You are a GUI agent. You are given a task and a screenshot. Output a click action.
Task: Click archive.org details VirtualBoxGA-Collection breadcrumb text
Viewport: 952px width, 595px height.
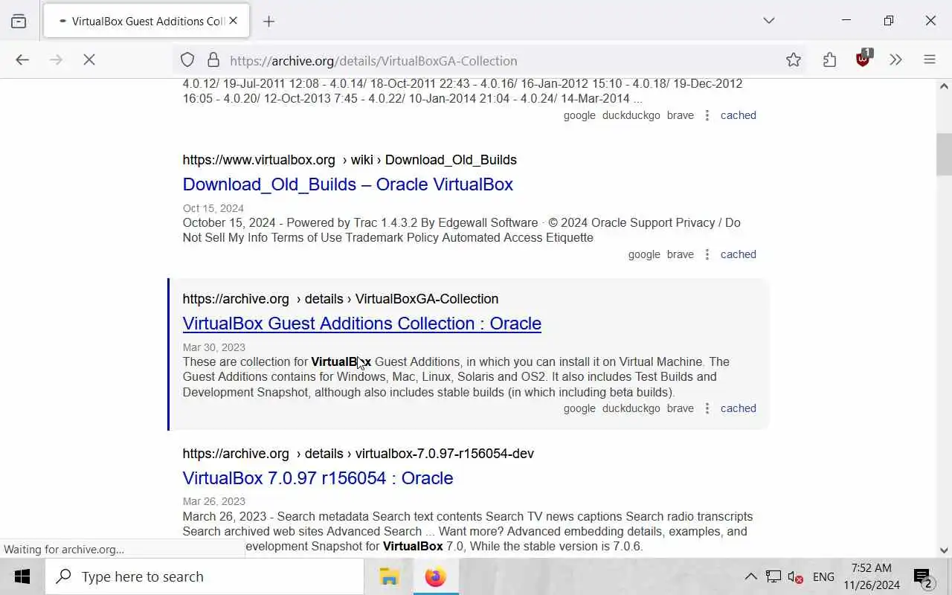coord(341,299)
